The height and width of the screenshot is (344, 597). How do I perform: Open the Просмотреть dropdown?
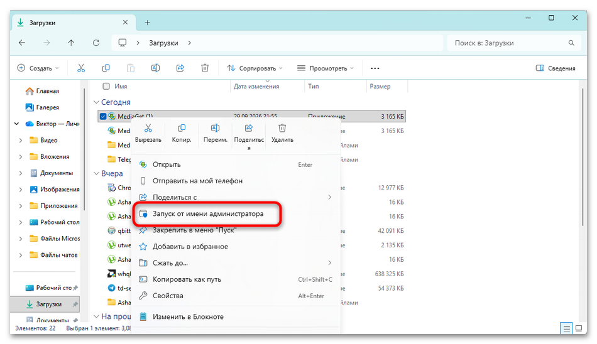326,68
